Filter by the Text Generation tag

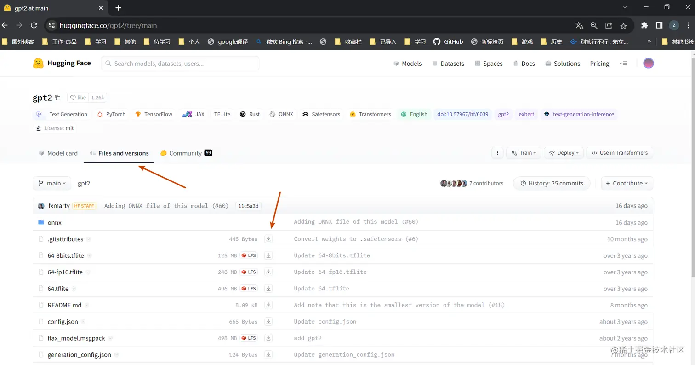coord(62,114)
